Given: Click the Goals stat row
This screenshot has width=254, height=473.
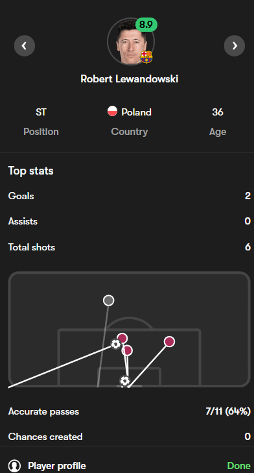Looking at the screenshot, I should tap(130, 196).
